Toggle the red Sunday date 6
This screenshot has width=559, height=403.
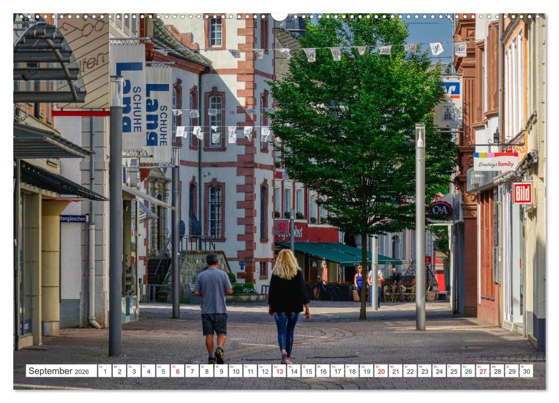[176, 372]
